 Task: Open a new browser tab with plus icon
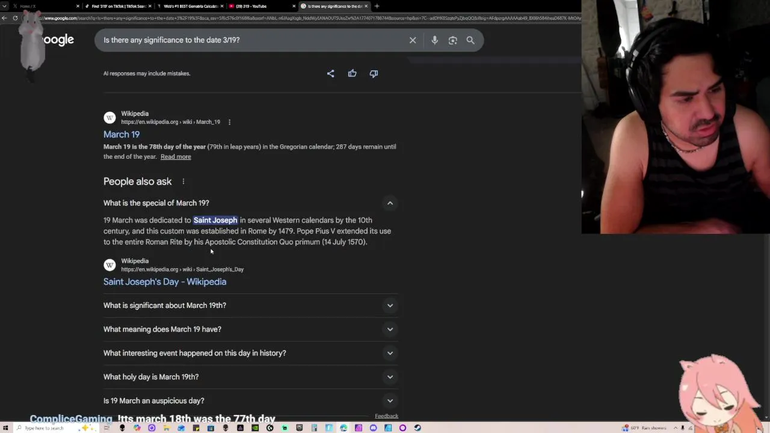377,6
